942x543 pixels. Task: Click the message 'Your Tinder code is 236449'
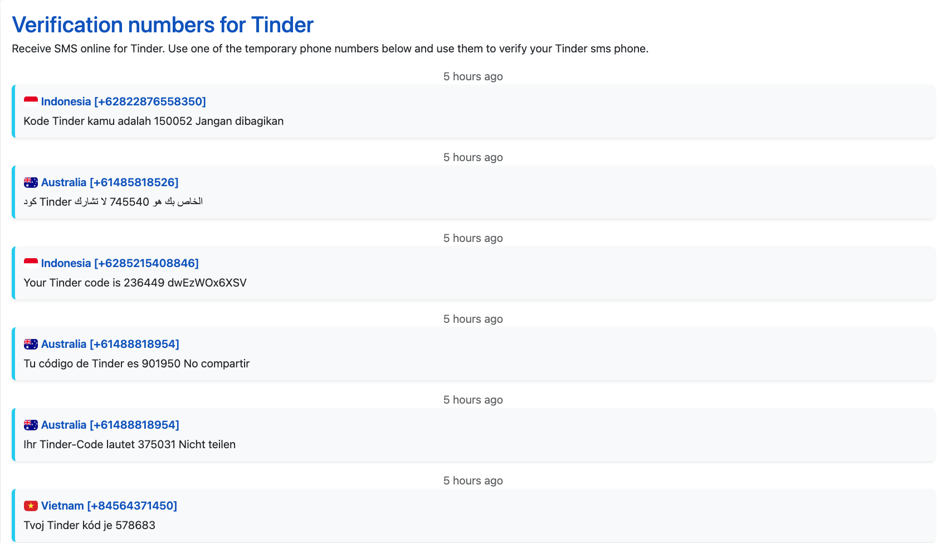(x=135, y=283)
